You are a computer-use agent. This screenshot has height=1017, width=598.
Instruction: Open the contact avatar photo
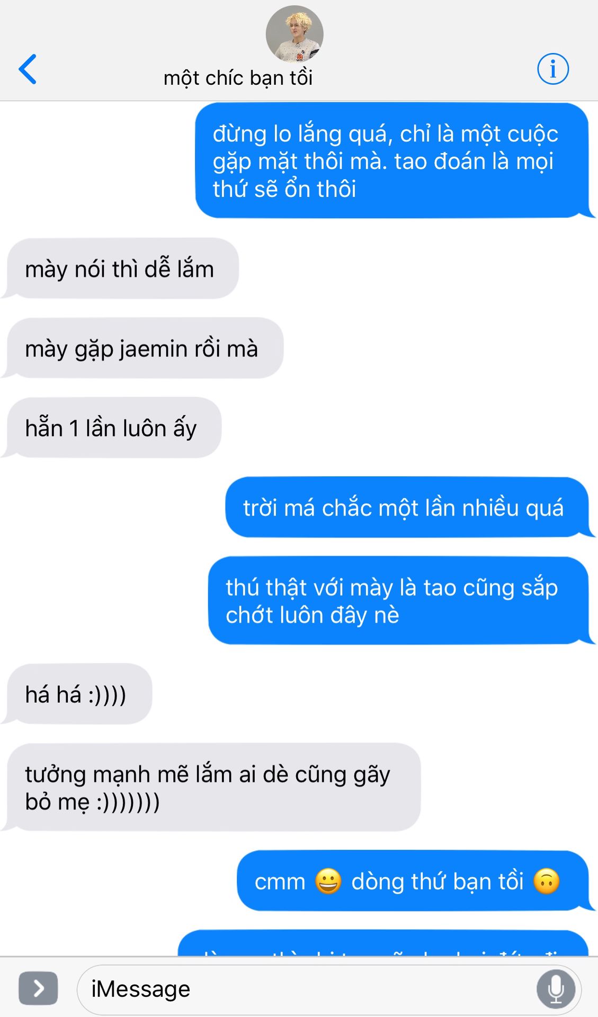click(294, 34)
